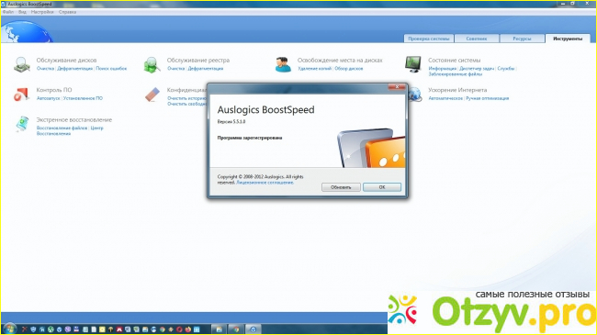597x335 pixels.
Task: Click the Обновить button
Action: pyautogui.click(x=341, y=187)
